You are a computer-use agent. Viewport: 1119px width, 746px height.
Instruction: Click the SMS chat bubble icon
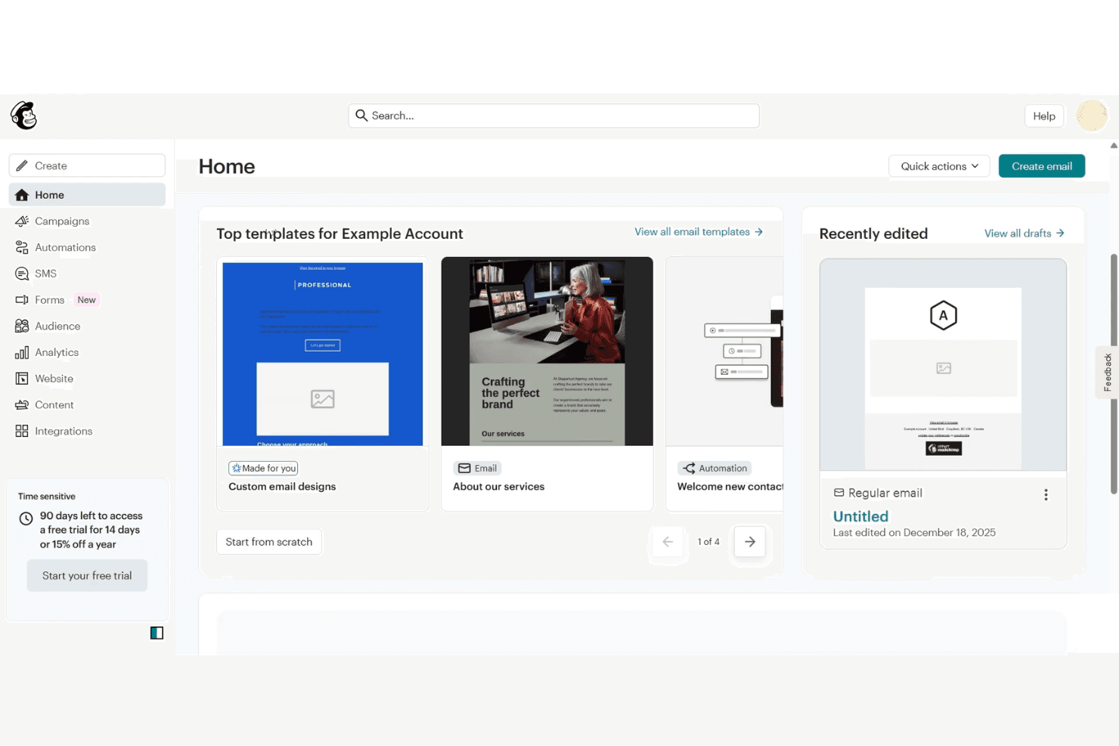click(22, 274)
